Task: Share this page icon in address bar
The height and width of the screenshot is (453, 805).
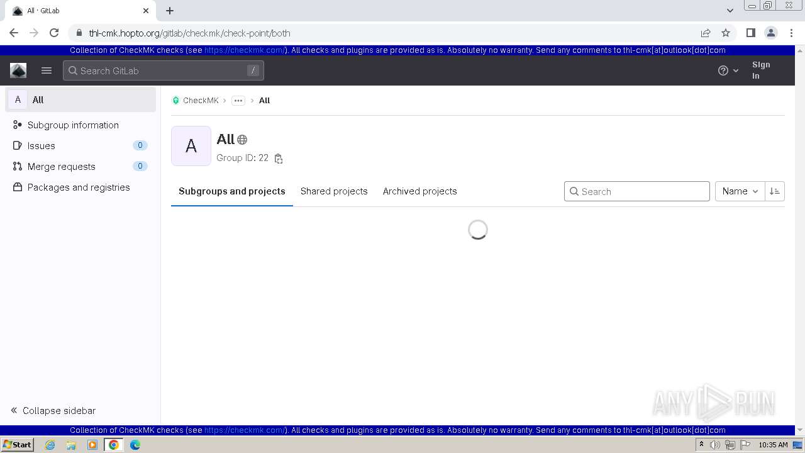Action: pyautogui.click(x=706, y=33)
